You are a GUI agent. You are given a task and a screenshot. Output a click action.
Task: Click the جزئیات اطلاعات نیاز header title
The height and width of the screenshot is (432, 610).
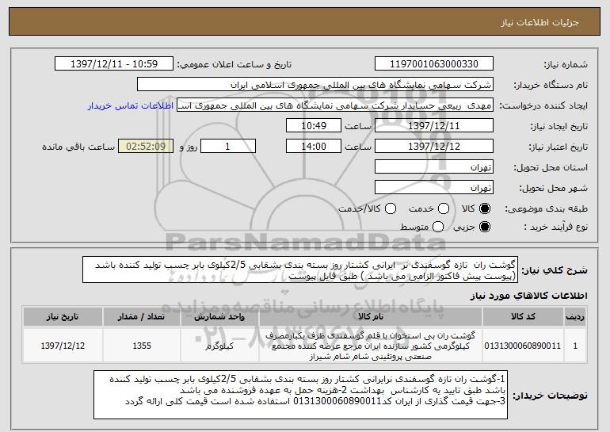[x=539, y=22]
